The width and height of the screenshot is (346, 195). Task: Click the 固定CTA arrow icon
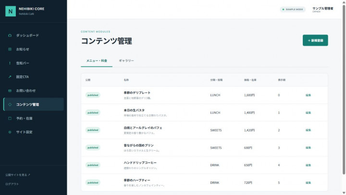[10, 77]
